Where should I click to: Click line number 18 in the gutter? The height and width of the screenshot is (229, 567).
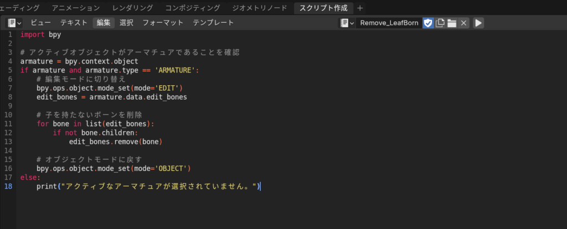[x=8, y=186]
